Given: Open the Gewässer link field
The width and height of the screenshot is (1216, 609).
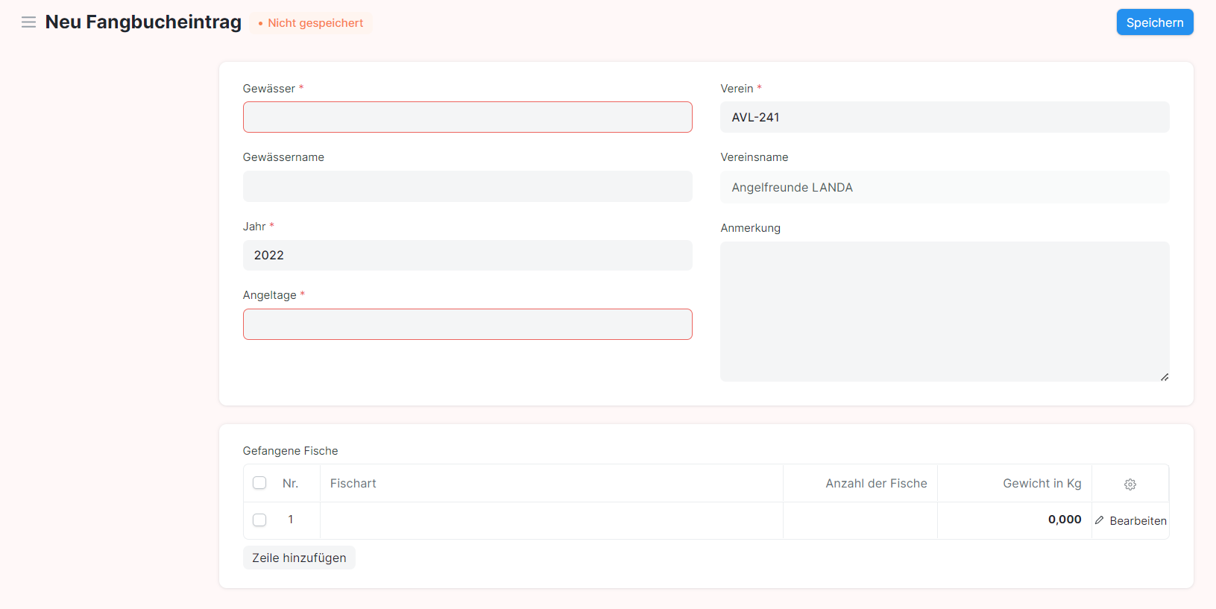Looking at the screenshot, I should coord(467,117).
